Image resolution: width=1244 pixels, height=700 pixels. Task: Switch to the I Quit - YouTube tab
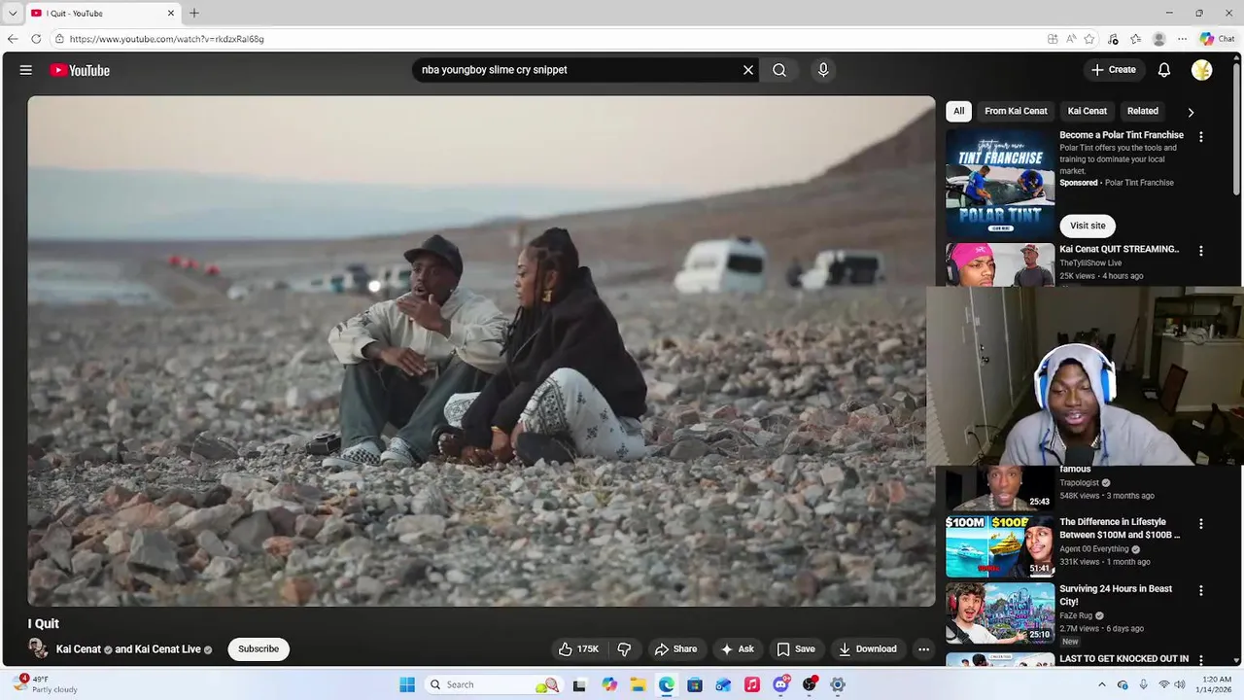pyautogui.click(x=102, y=14)
